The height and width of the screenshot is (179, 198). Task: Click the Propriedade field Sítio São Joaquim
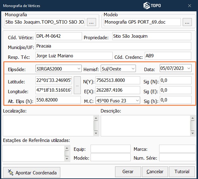[x=152, y=36]
